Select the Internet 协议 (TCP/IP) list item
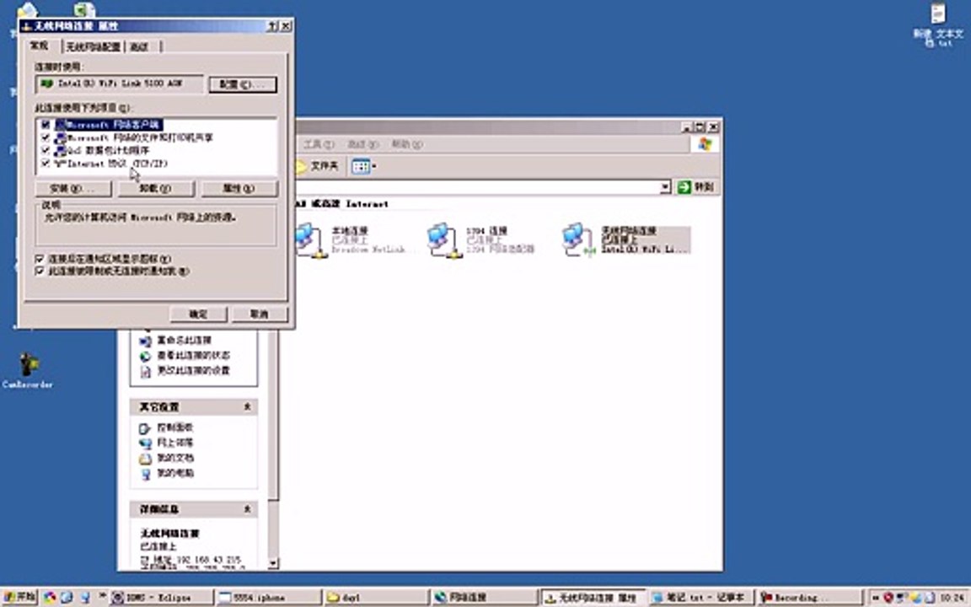Screen dimensions: 971x607 tap(111, 164)
